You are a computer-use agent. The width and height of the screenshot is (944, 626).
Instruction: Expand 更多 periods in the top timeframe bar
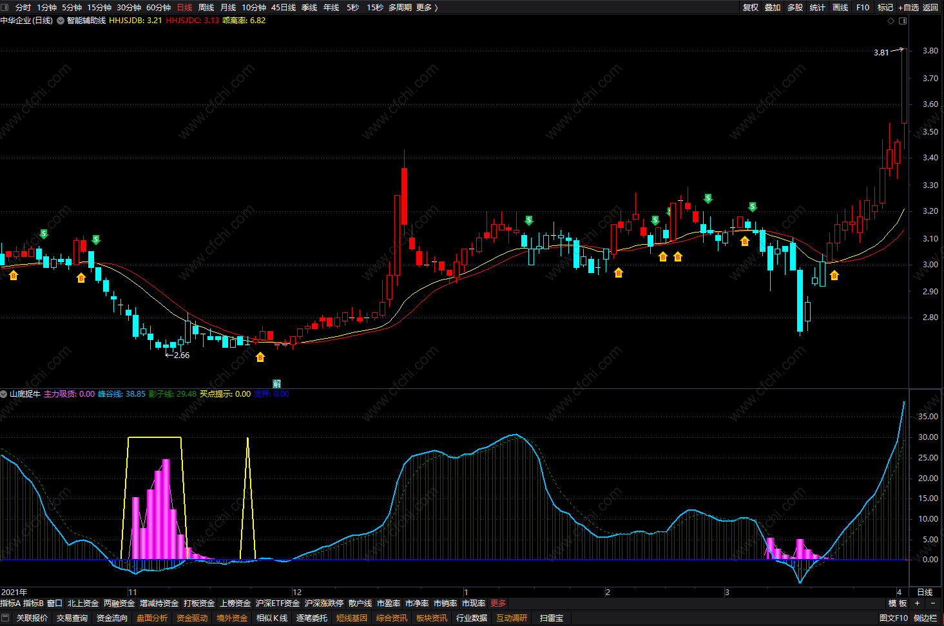(427, 7)
